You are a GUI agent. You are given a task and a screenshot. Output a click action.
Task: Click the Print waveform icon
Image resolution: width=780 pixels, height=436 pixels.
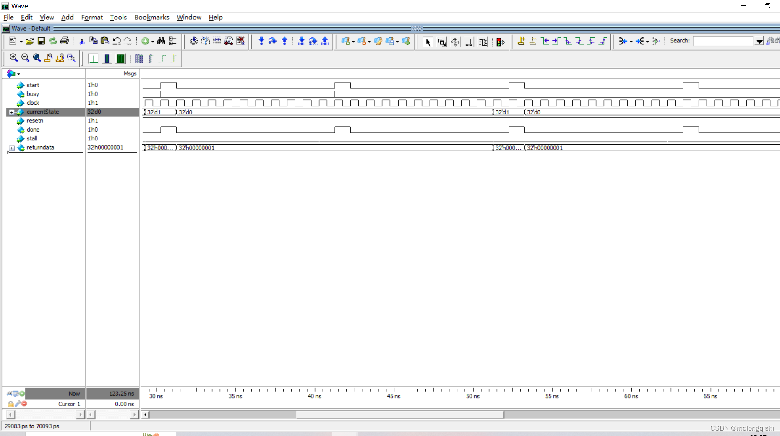point(65,41)
